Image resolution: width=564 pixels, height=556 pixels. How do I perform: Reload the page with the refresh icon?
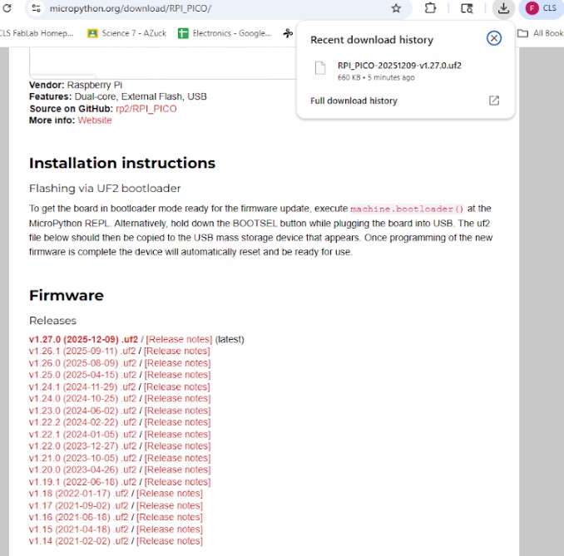(x=7, y=8)
